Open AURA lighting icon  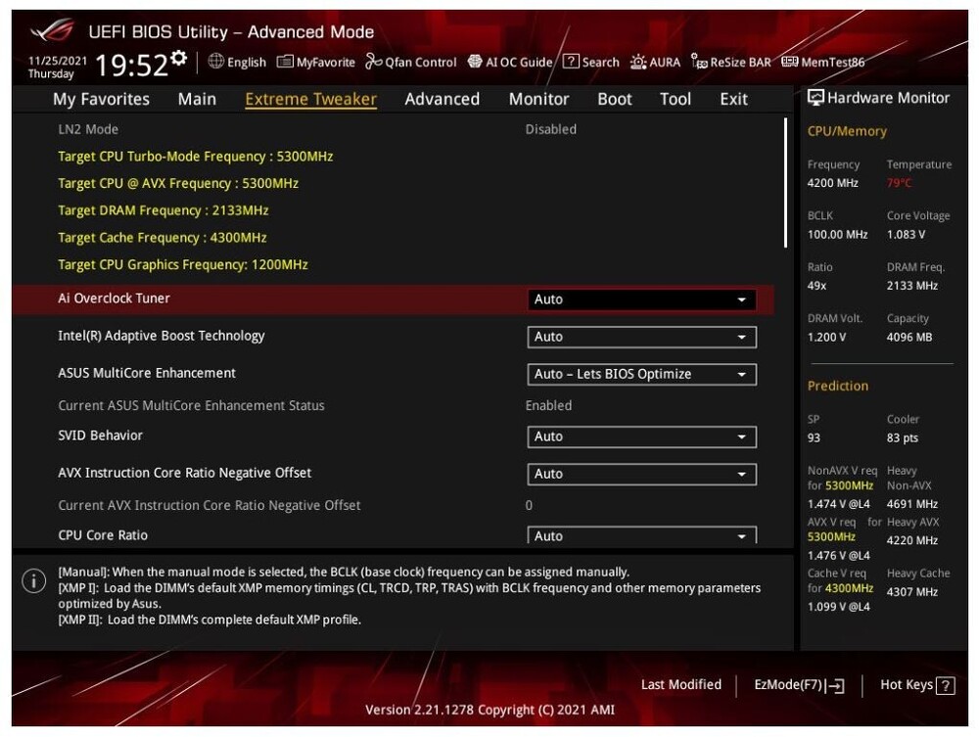638,61
